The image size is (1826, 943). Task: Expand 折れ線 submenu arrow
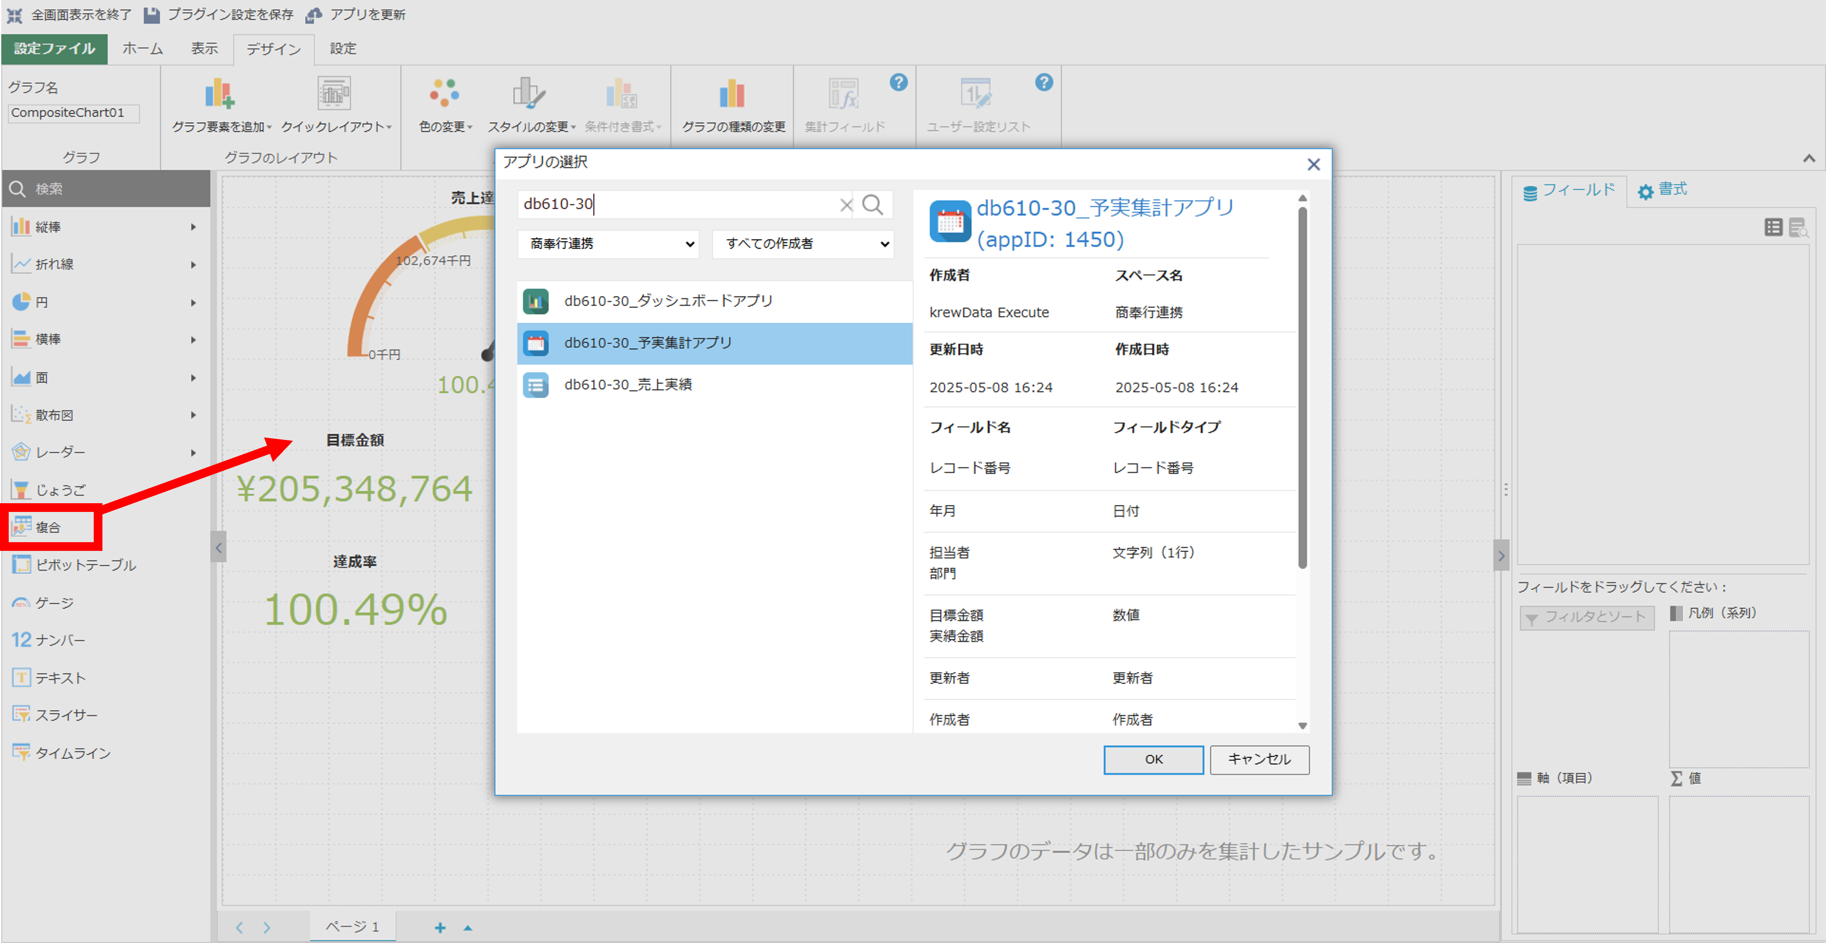(x=193, y=264)
